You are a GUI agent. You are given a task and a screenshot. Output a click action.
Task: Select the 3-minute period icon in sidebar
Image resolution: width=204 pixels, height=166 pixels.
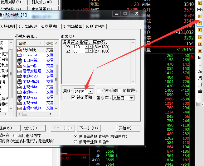click(x=200, y=16)
